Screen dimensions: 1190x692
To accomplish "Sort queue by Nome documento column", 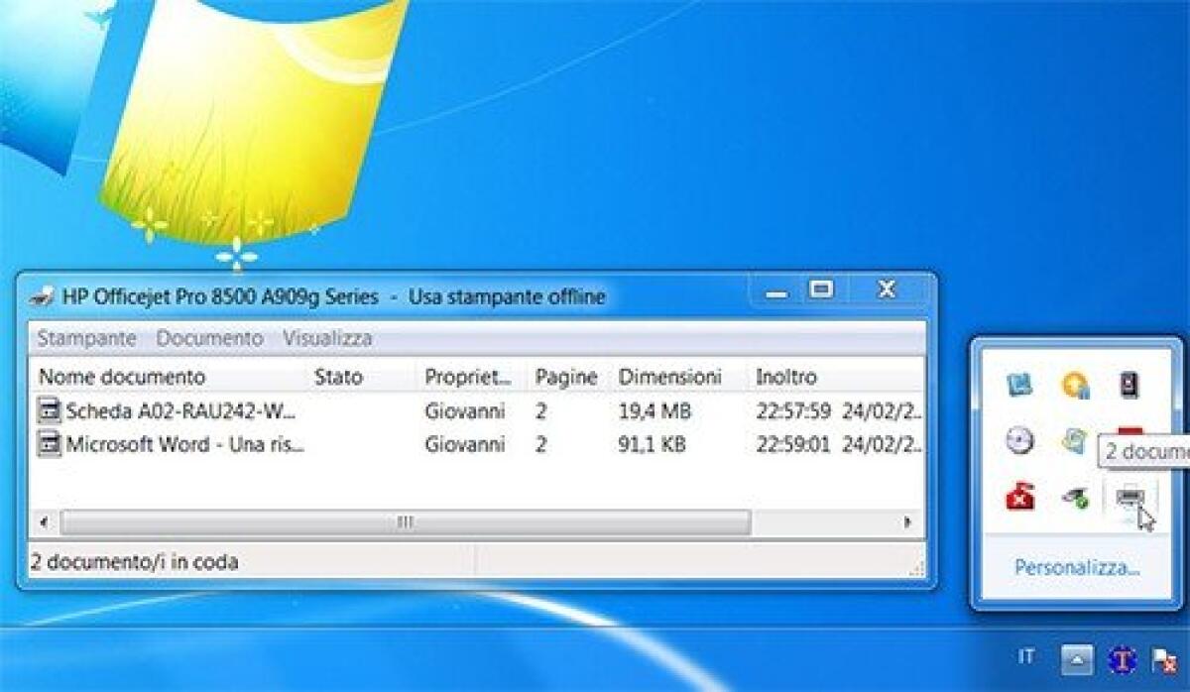I will coord(122,377).
